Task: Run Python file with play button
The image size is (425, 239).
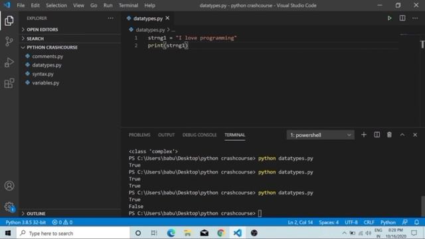Action: (x=390, y=18)
